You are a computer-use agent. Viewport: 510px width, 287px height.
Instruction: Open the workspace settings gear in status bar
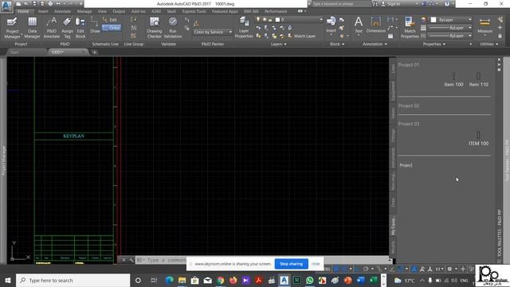click(449, 269)
